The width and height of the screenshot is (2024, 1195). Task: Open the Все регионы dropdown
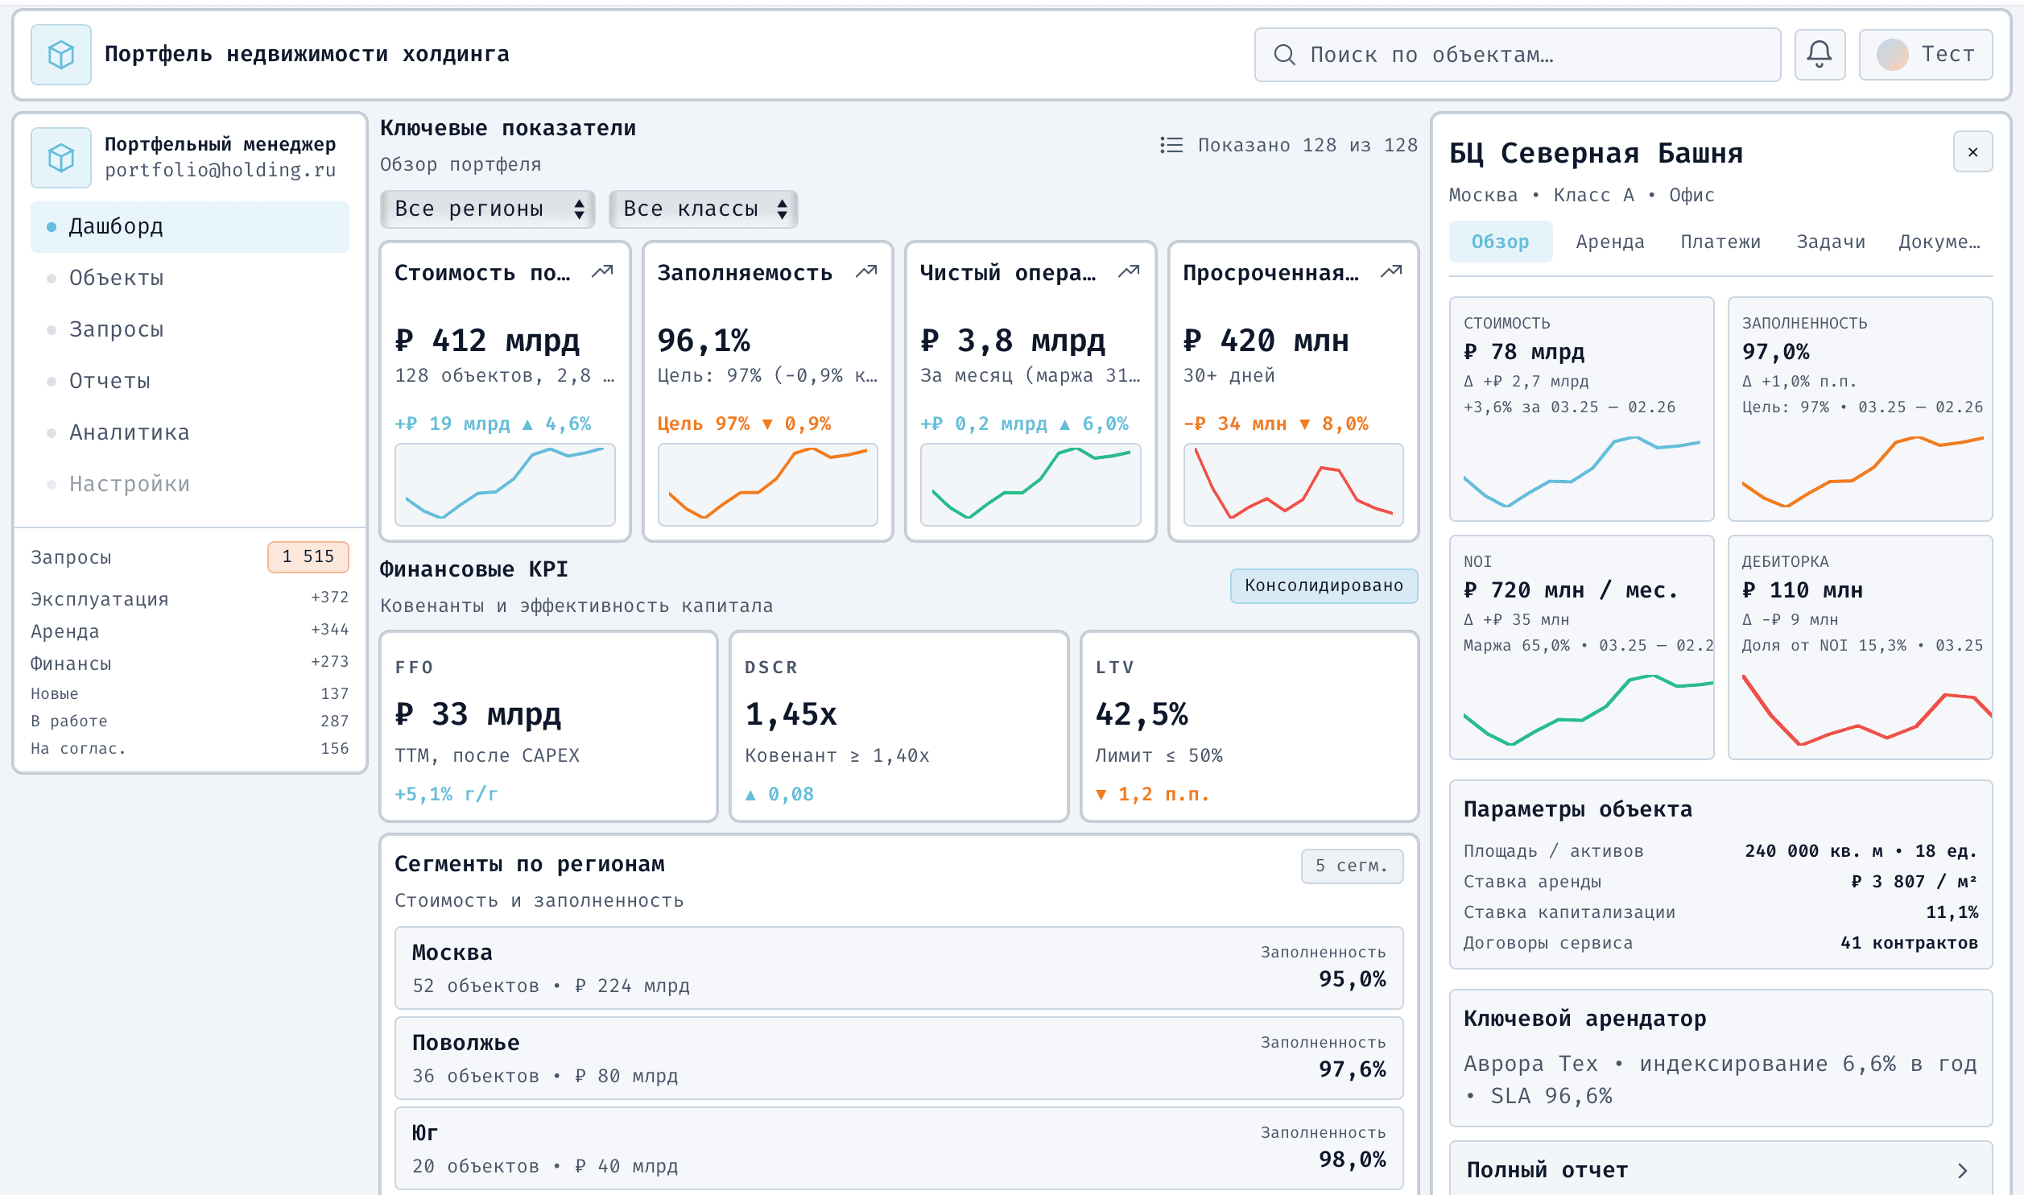click(487, 209)
